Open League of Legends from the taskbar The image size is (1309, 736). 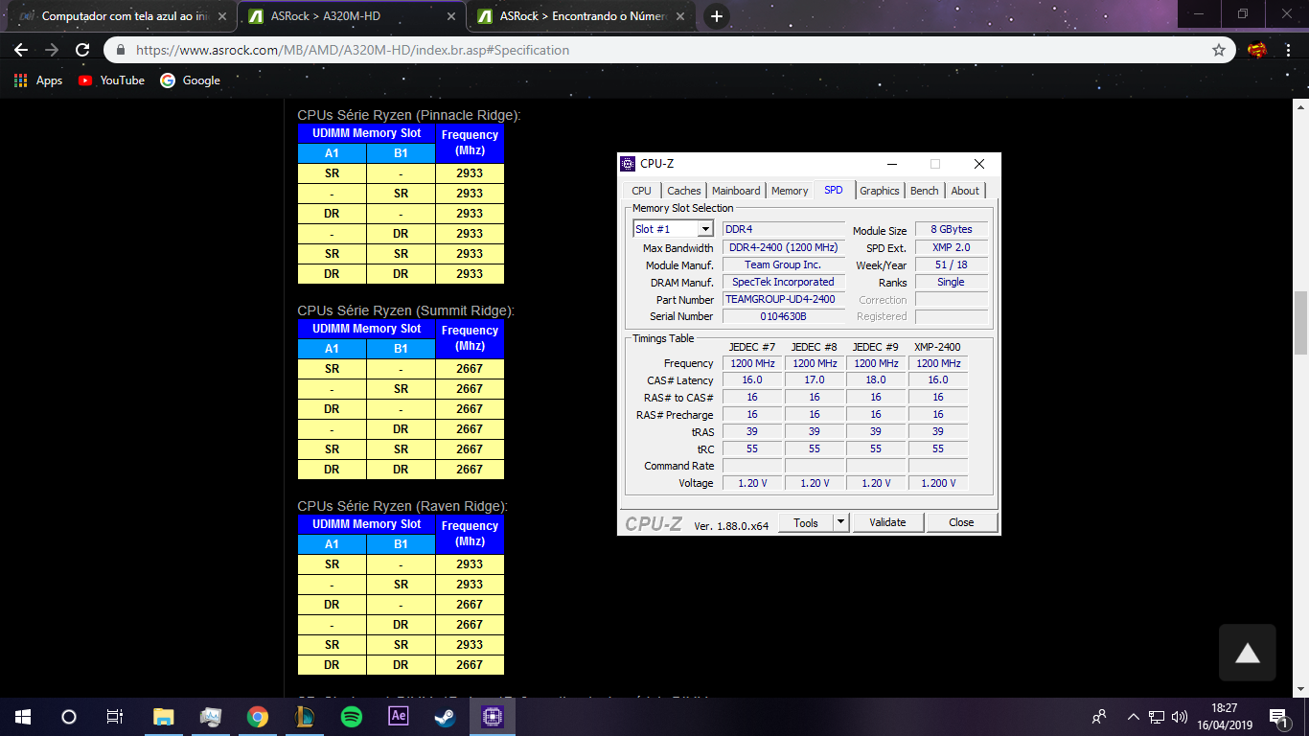tap(305, 716)
